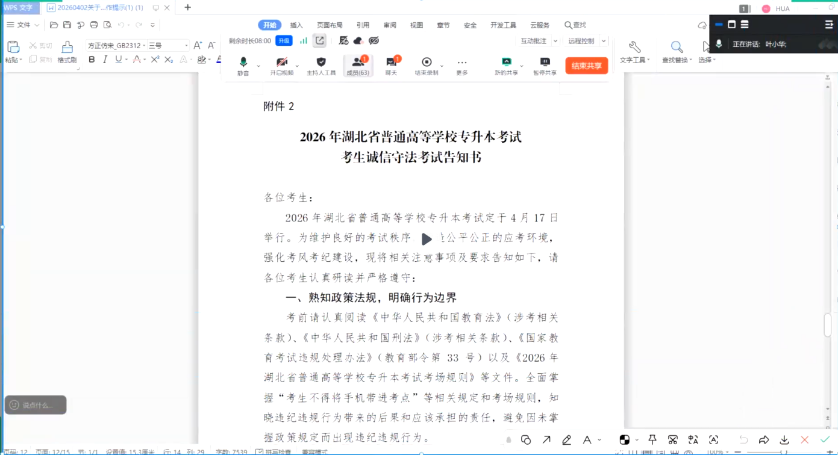Open the 审阅 ribbon tab
The height and width of the screenshot is (455, 838).
coord(390,25)
